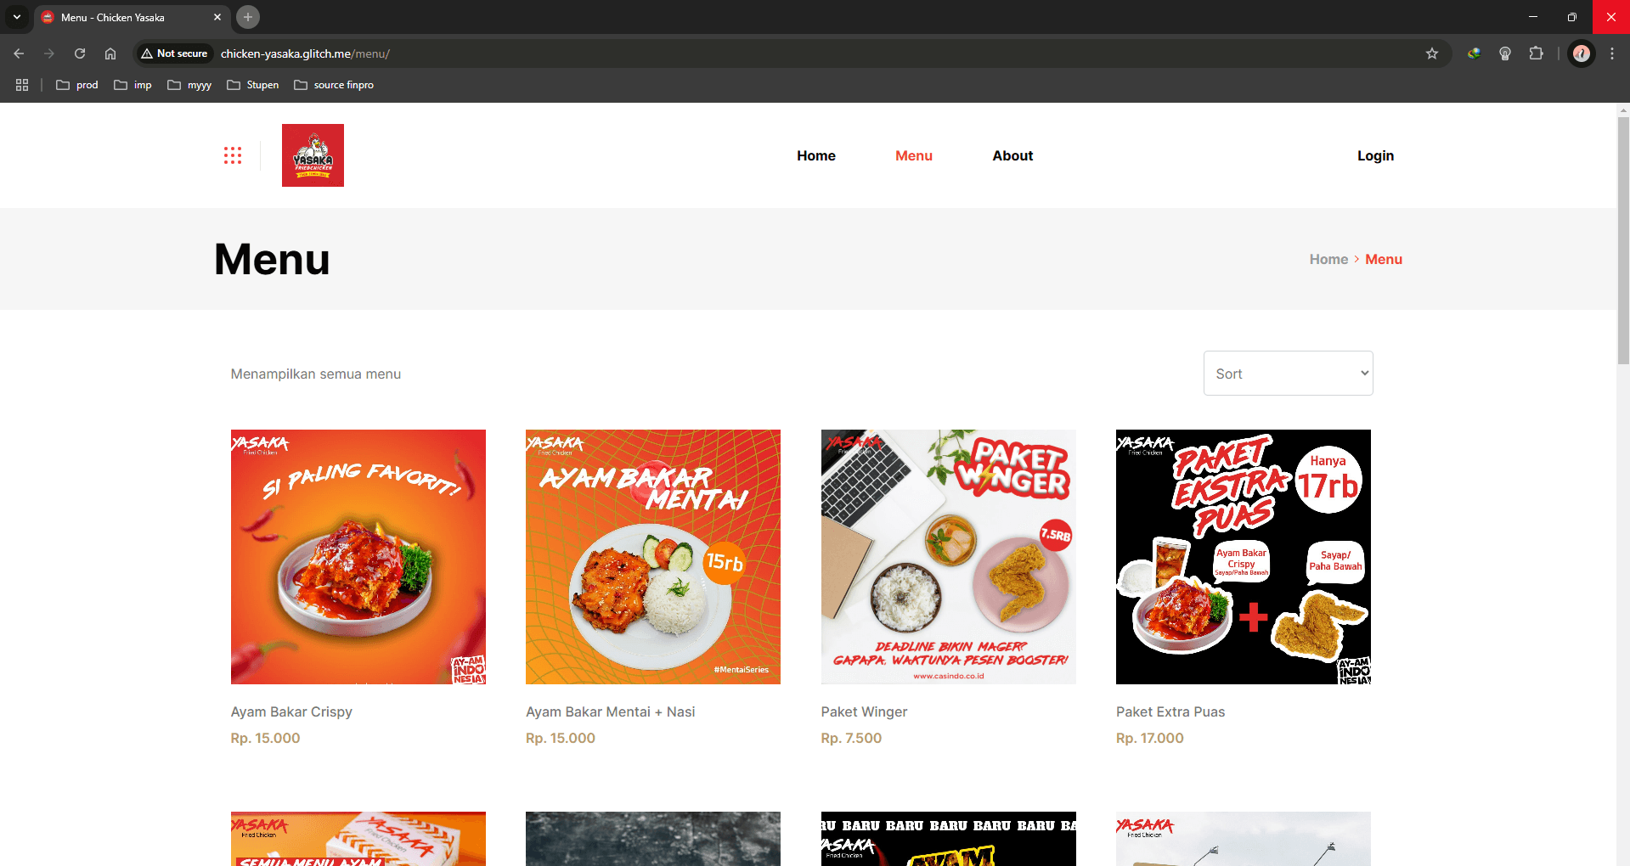Open the Sort dropdown
The image size is (1630, 866).
(x=1288, y=373)
